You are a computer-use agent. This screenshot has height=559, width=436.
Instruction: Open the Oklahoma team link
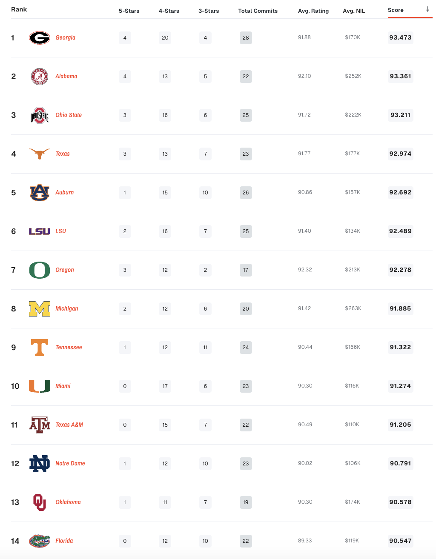68,502
